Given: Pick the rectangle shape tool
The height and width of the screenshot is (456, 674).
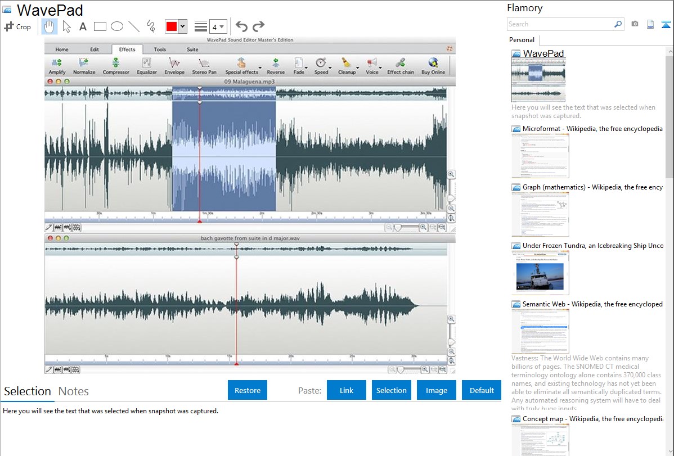Looking at the screenshot, I should 100,26.
